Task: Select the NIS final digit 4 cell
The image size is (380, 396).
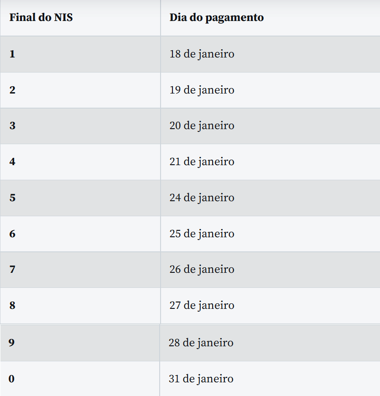Action: (12, 162)
